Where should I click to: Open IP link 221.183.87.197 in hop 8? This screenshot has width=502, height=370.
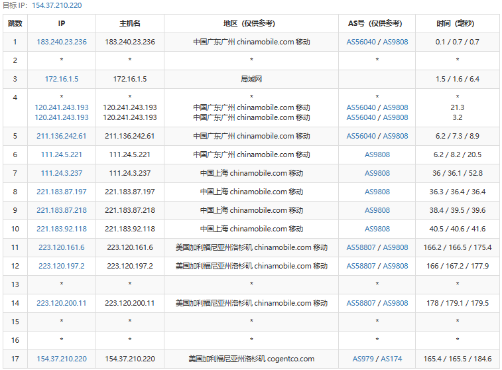point(62,192)
